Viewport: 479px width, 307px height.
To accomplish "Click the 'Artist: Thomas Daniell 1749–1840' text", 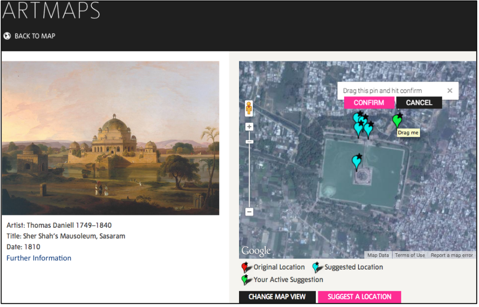I will (59, 225).
